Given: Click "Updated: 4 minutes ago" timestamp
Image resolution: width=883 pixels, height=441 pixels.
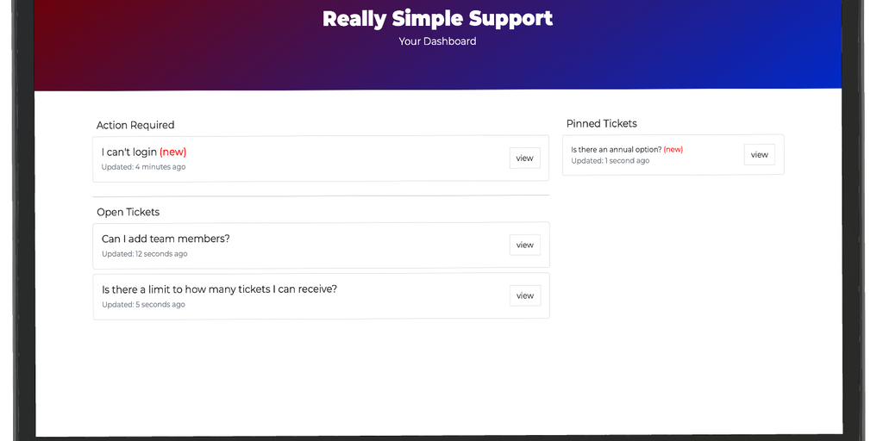Looking at the screenshot, I should tap(143, 167).
